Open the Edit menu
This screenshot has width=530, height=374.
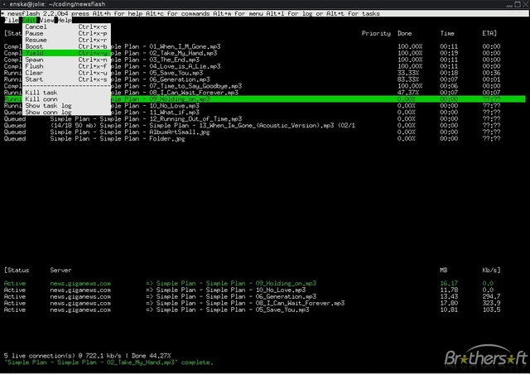tap(29, 20)
